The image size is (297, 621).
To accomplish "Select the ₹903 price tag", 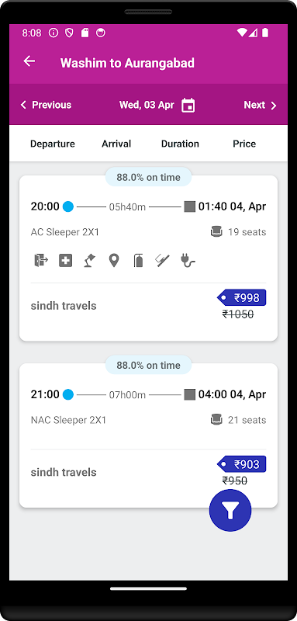I will tap(242, 464).
